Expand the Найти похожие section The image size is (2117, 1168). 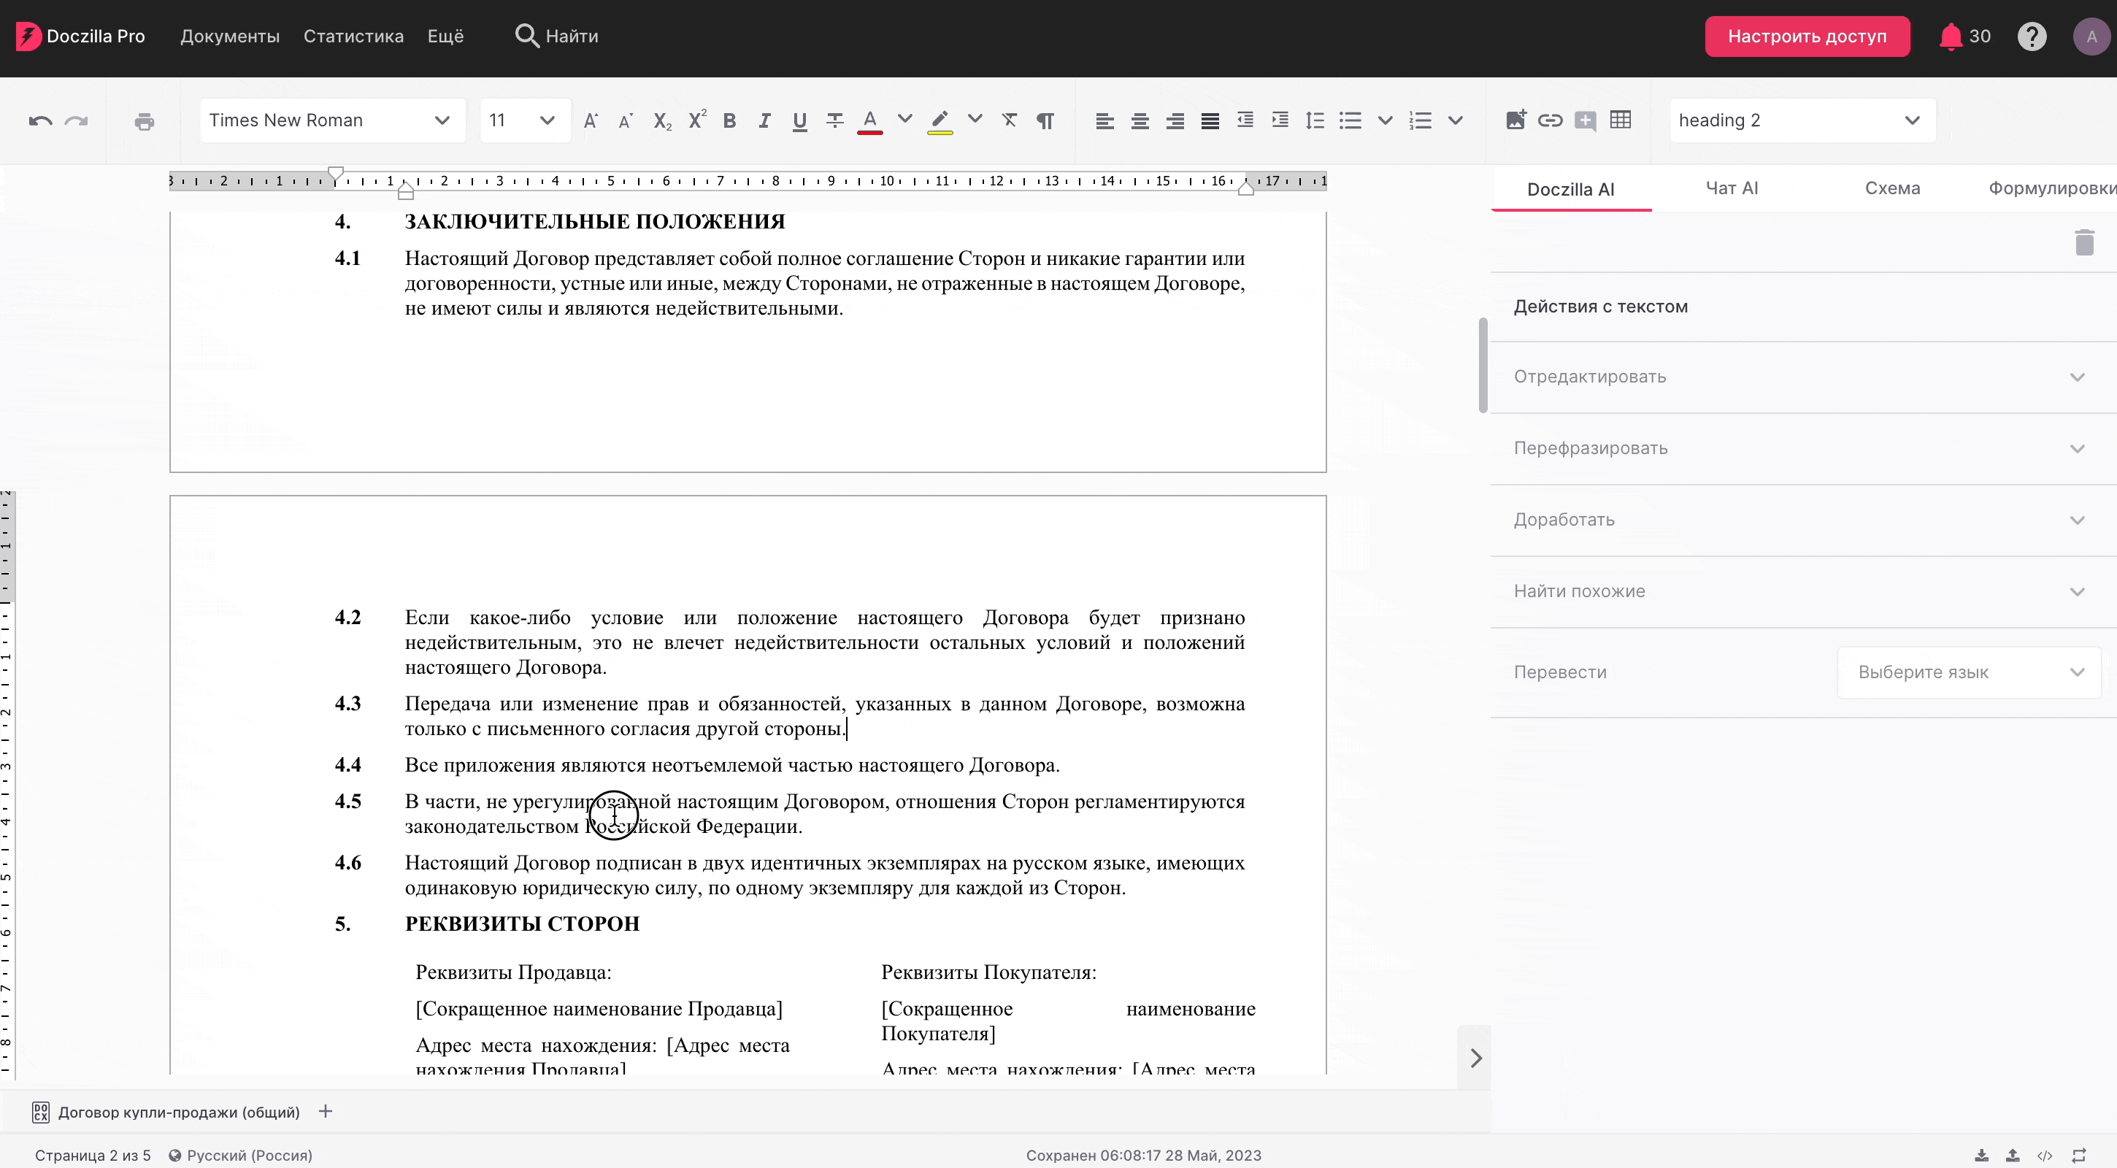[x=1803, y=591]
